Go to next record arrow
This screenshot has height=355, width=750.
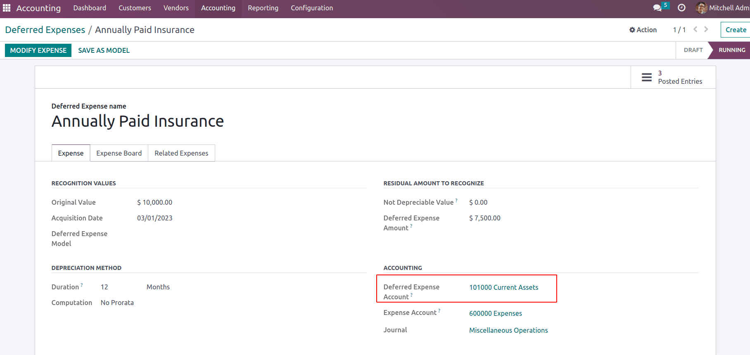point(706,29)
